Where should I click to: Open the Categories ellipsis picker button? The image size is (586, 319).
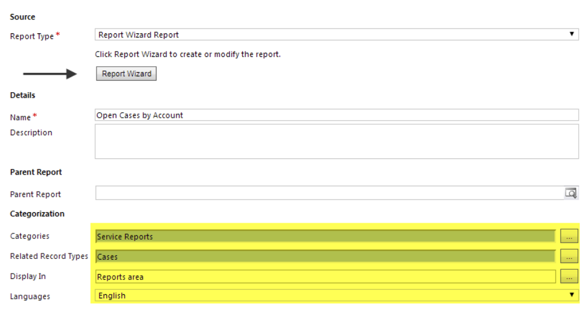tap(569, 237)
